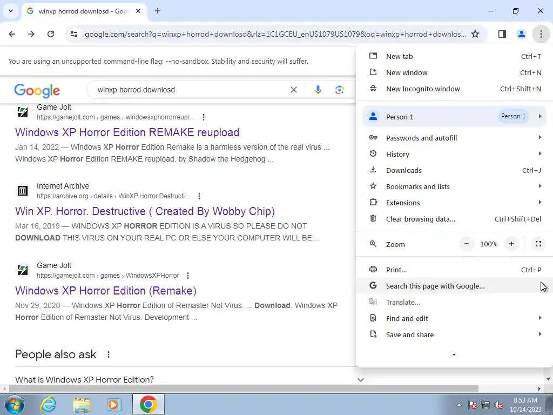Screen dimensions: 553x415
Task: Open Windows Explorer from the taskbar
Action: pyautogui.click(x=82, y=404)
